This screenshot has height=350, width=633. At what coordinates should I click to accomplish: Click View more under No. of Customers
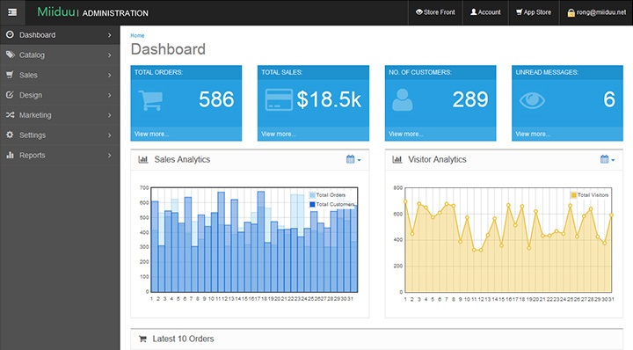(405, 134)
